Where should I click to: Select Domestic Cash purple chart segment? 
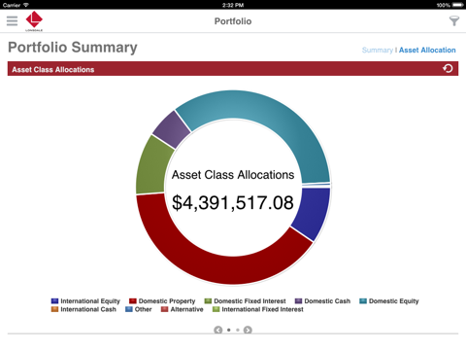172,129
